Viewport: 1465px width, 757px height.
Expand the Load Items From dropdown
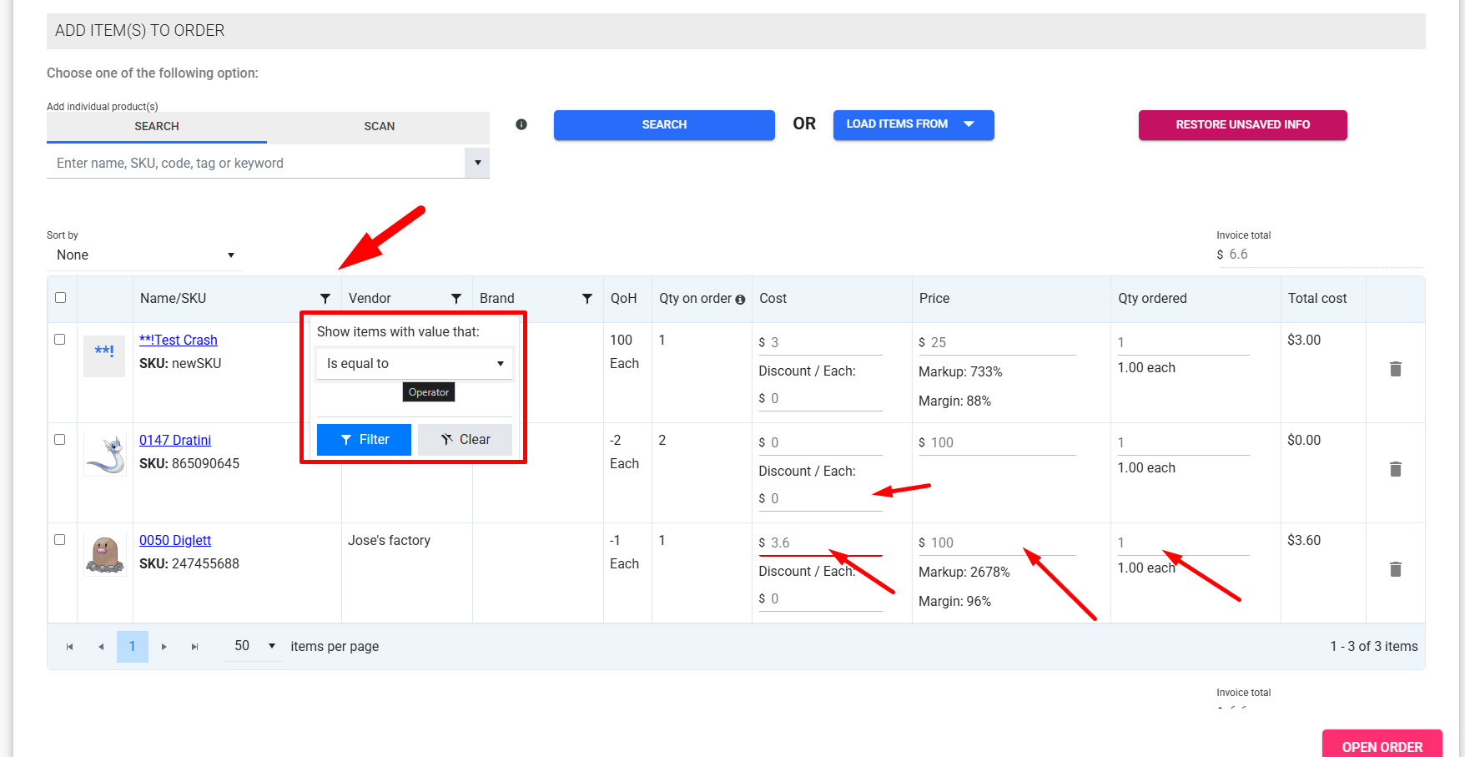point(913,124)
